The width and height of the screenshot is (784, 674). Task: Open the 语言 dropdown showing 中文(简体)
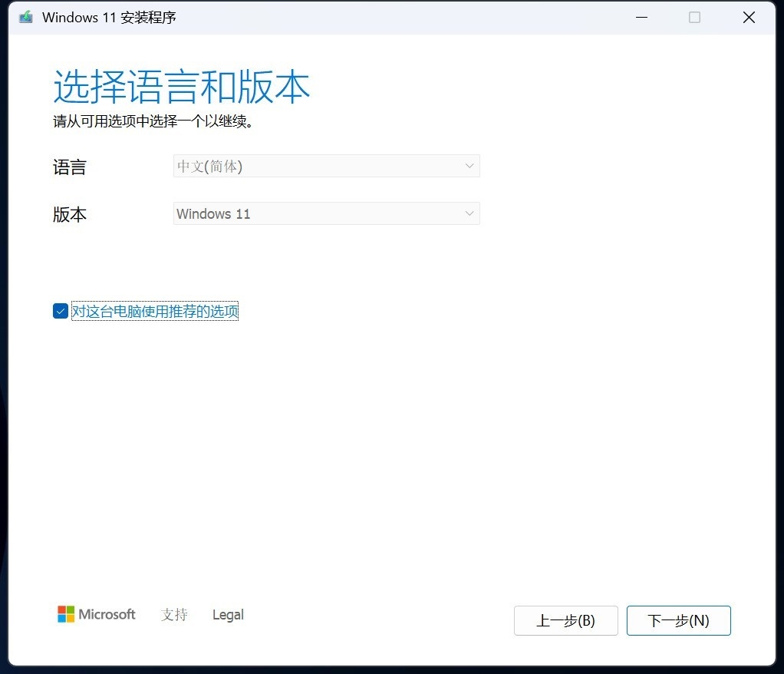[326, 166]
